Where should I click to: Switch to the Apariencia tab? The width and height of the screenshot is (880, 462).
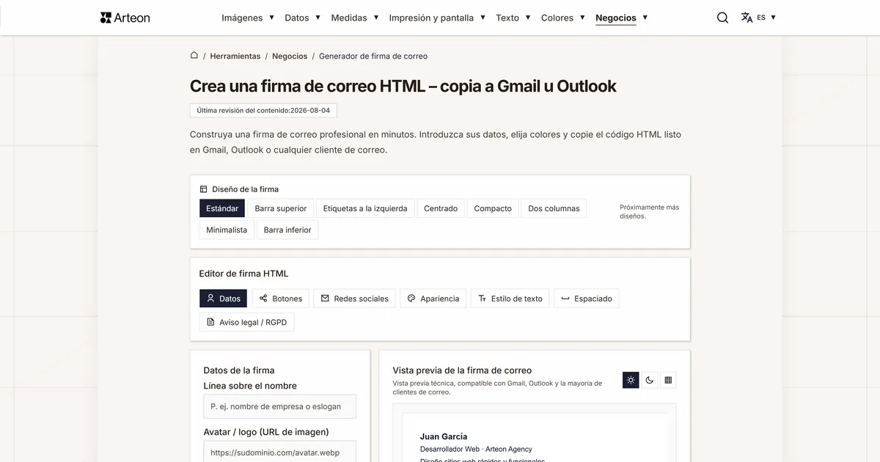(433, 298)
